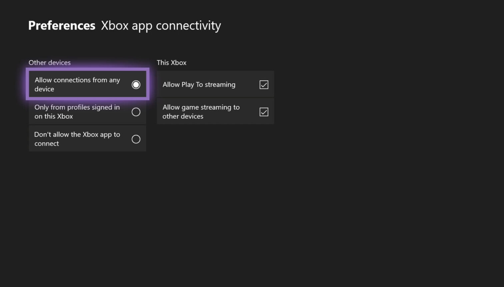This screenshot has height=287, width=504.
Task: Click the Don't allow Xbox app row label
Action: 77,139
